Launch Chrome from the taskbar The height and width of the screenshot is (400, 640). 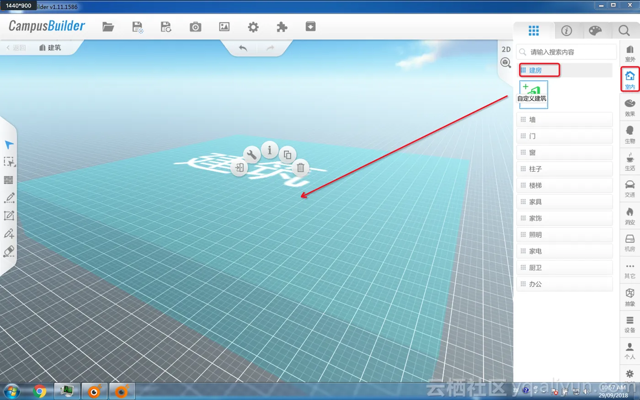pyautogui.click(x=40, y=391)
